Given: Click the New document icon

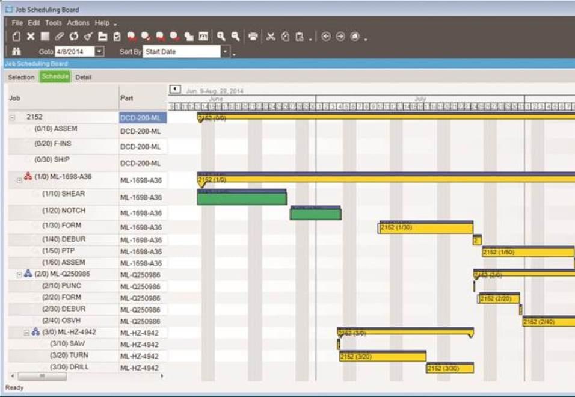Looking at the screenshot, I should tap(16, 37).
